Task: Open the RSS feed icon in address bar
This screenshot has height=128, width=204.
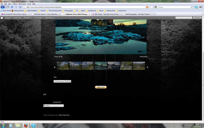Action: (x=147, y=7)
